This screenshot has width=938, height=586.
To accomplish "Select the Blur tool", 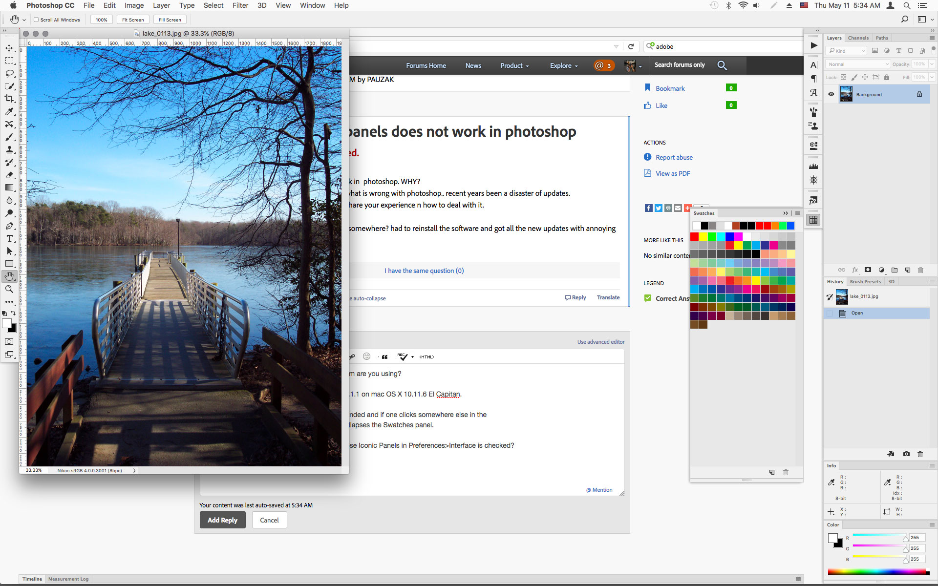I will click(x=9, y=200).
